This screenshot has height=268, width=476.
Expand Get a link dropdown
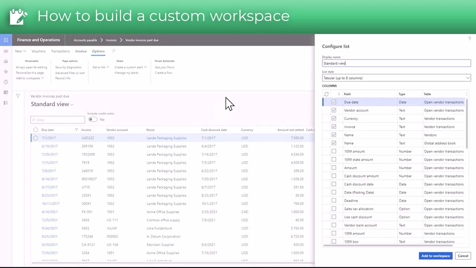[x=101, y=67]
